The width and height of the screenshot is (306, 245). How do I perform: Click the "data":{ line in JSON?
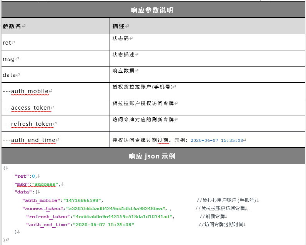coord(26,192)
